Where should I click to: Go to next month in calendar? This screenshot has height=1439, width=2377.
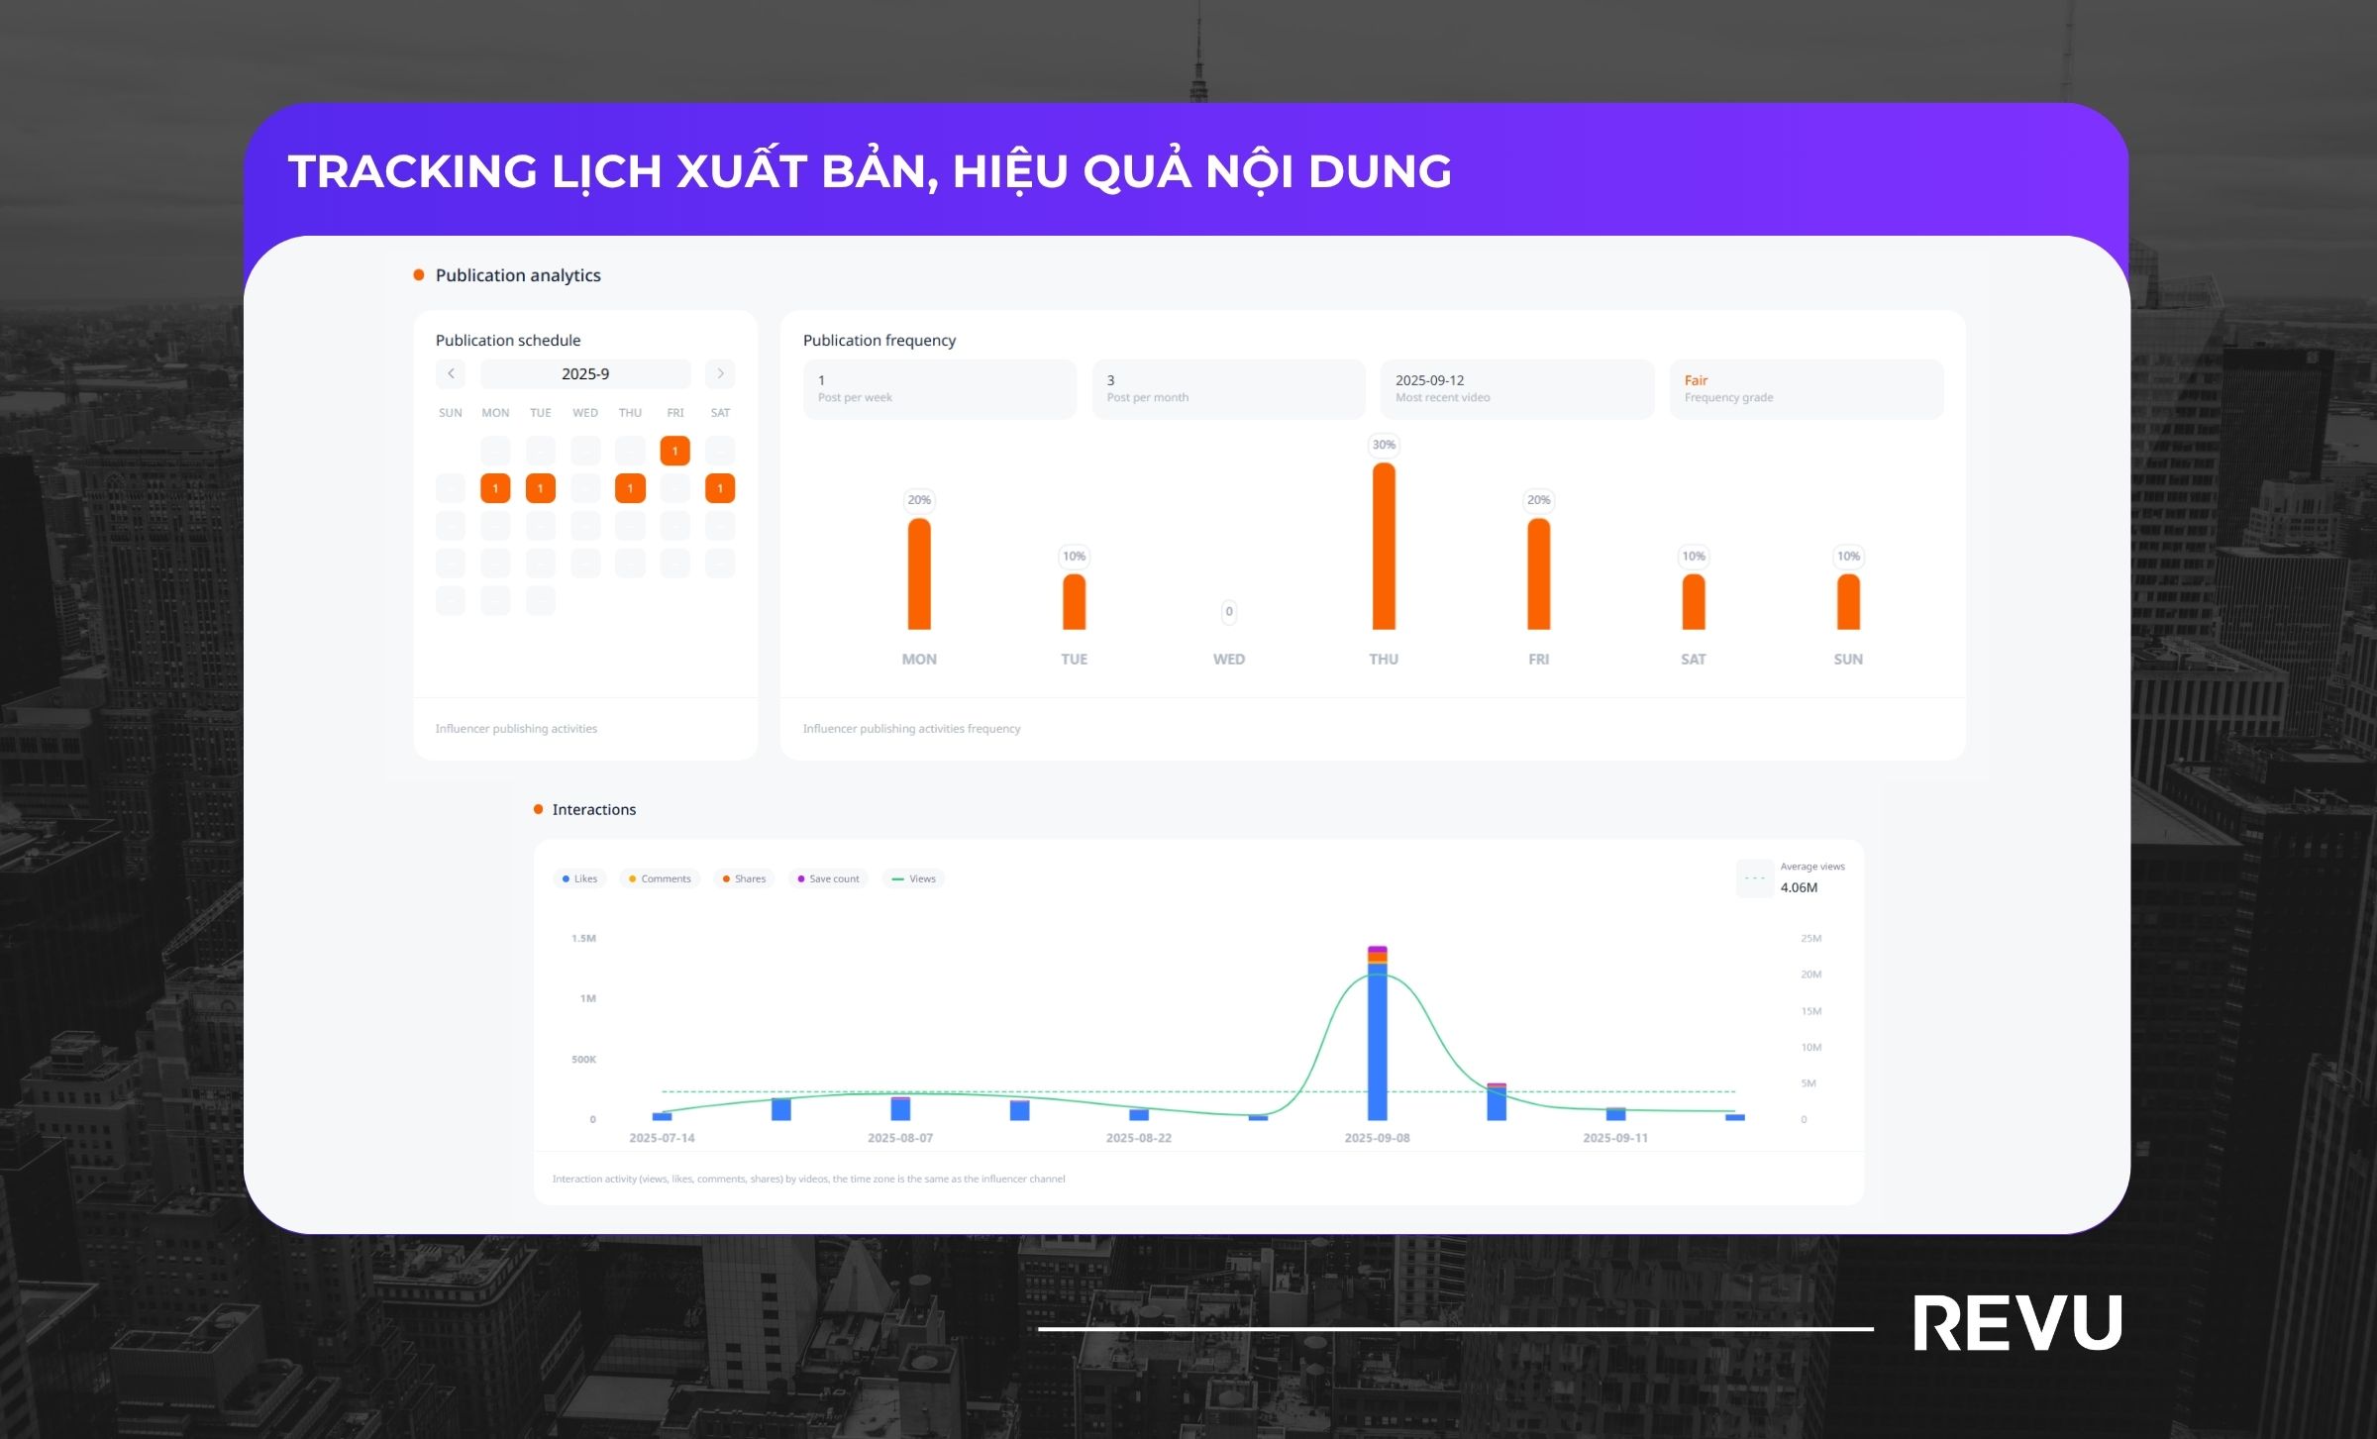click(x=720, y=373)
